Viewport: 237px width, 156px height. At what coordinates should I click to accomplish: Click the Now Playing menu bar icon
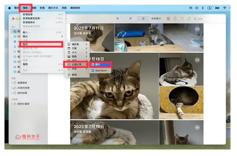coord(196,8)
